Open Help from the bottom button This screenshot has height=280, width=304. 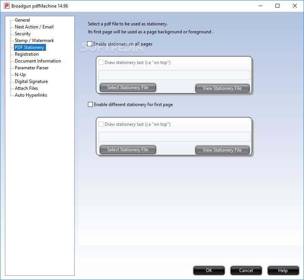point(283,271)
